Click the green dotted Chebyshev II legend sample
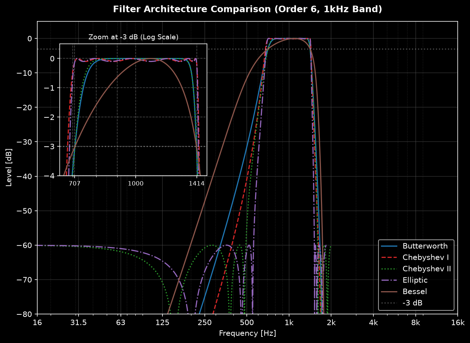The width and height of the screenshot is (470, 343). click(389, 269)
